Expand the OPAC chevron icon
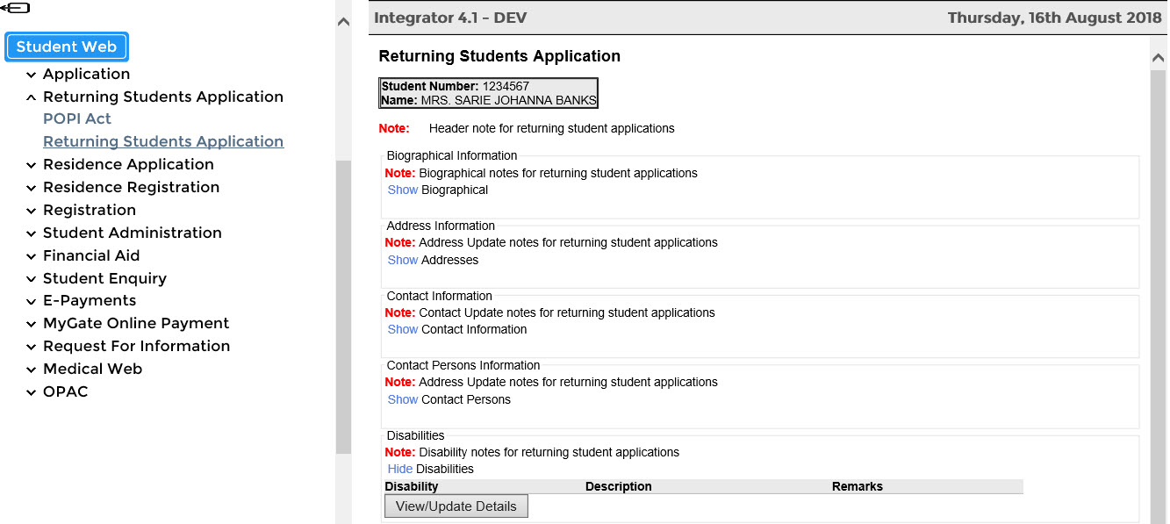 32,392
